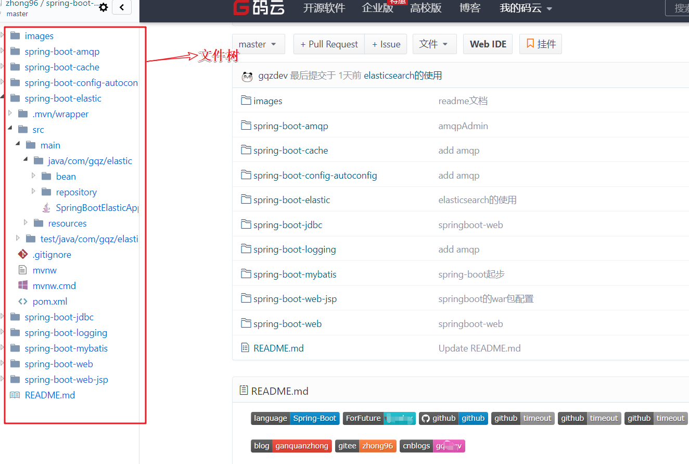This screenshot has height=464, width=689.
Task: Click github badge with Octocat logo
Action: pos(453,418)
